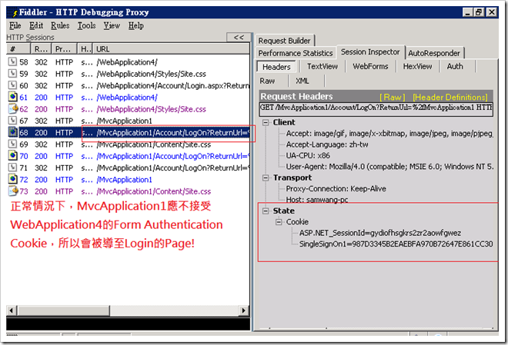Viewport: 508px width, 345px height.
Task: Select the SingleSignOn1 cookie entry
Action: 396,244
